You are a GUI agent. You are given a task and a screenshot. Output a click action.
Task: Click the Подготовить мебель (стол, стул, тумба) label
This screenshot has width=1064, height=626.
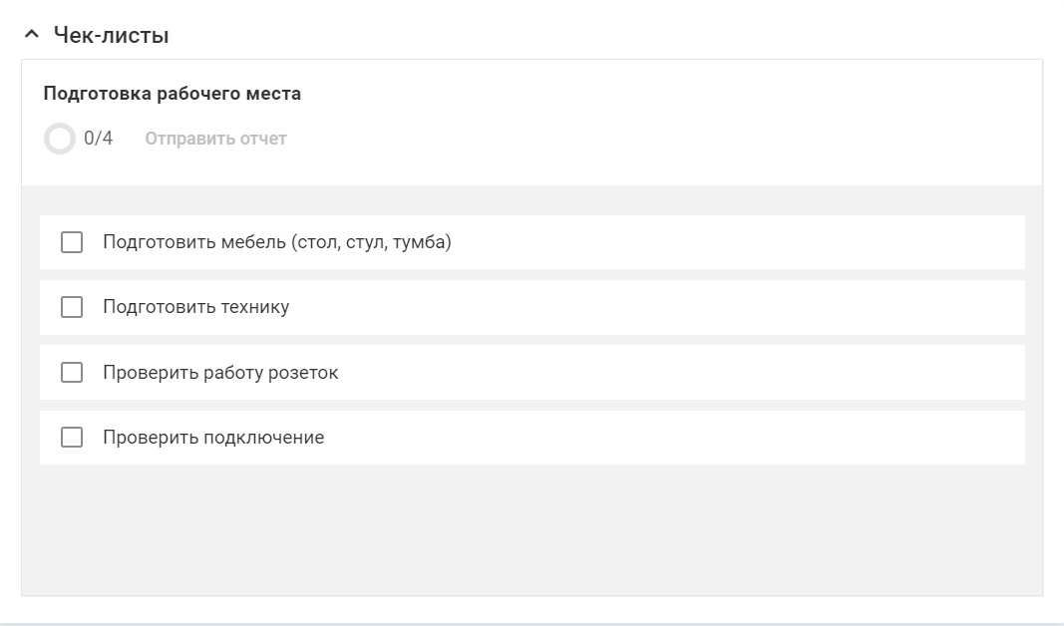tap(277, 242)
